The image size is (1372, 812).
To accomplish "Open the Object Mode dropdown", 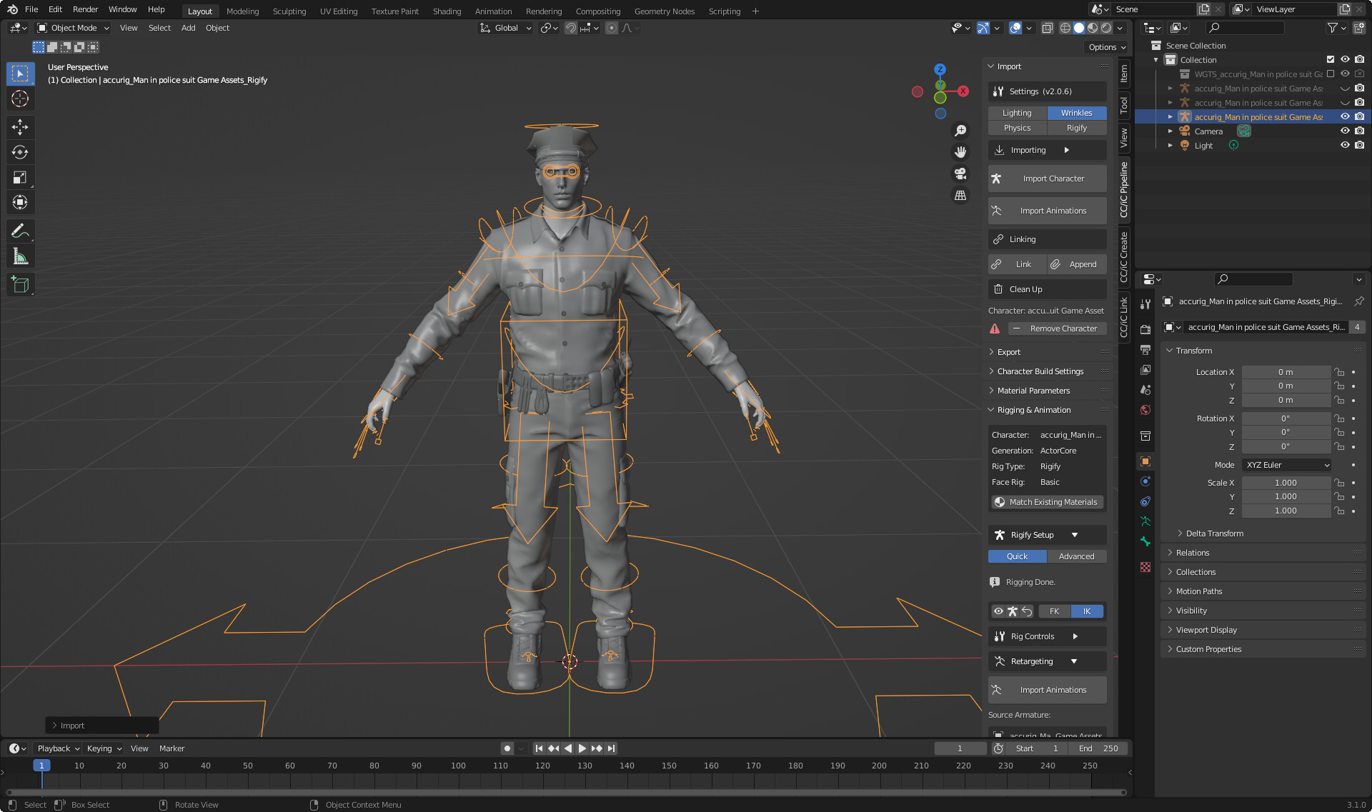I will point(74,28).
